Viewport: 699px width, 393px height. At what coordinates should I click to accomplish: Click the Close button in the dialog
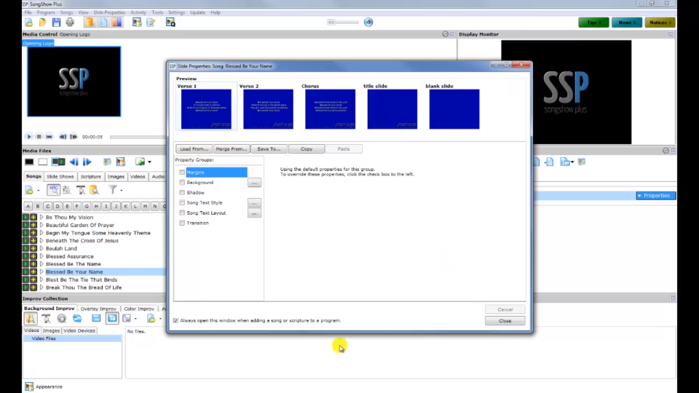[x=505, y=321]
